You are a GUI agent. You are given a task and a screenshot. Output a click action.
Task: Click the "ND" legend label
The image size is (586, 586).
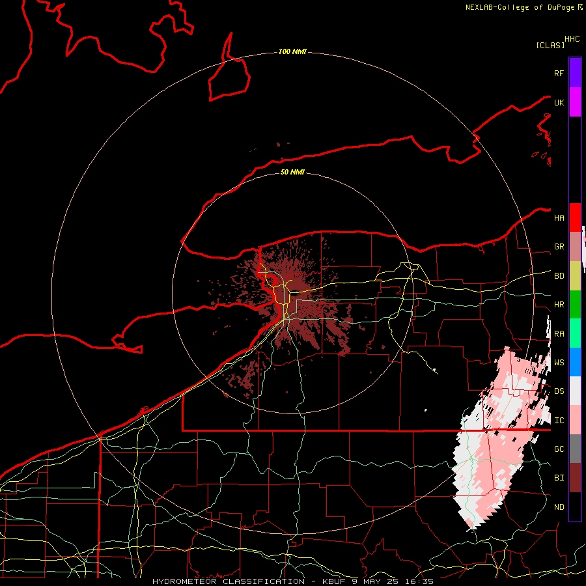559,507
